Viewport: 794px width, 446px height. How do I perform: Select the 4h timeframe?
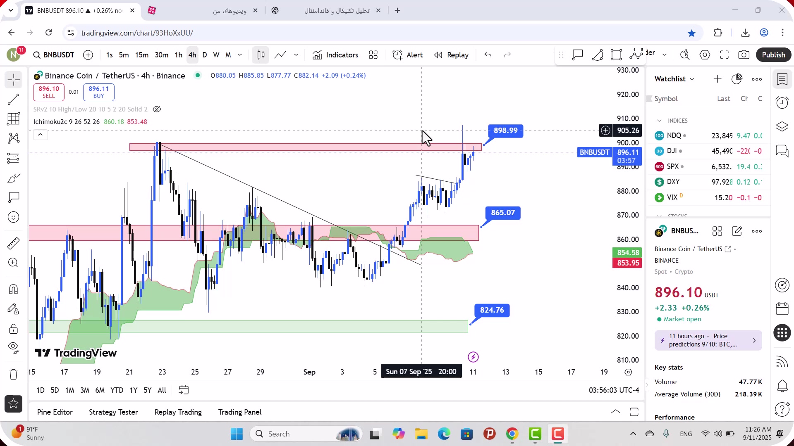192,55
